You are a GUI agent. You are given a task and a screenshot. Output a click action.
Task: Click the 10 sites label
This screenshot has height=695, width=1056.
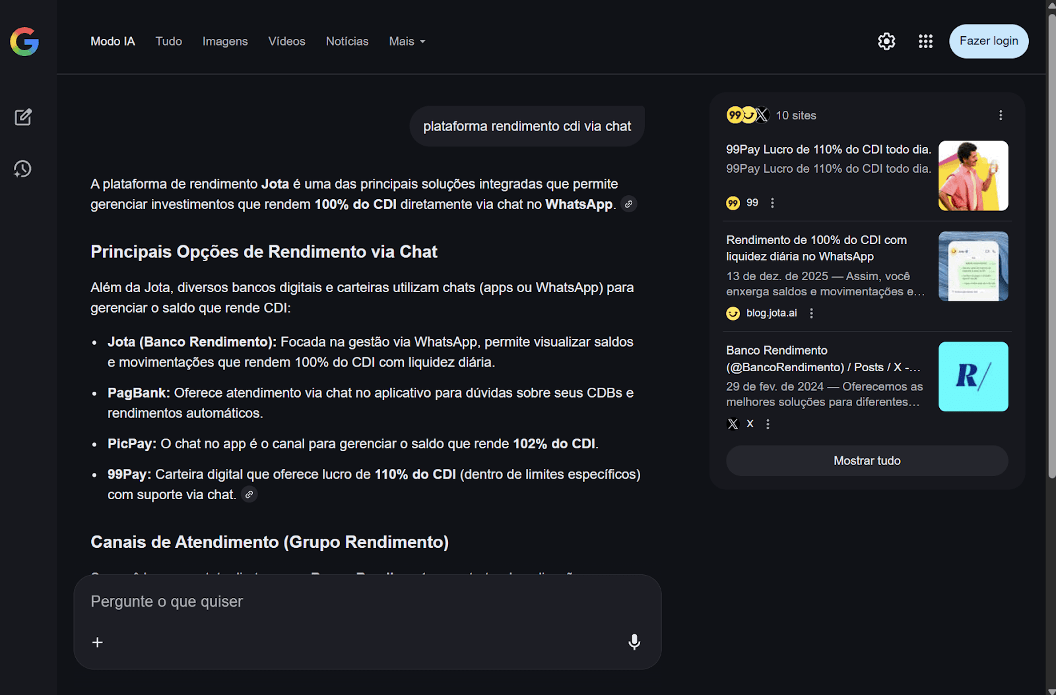point(796,115)
